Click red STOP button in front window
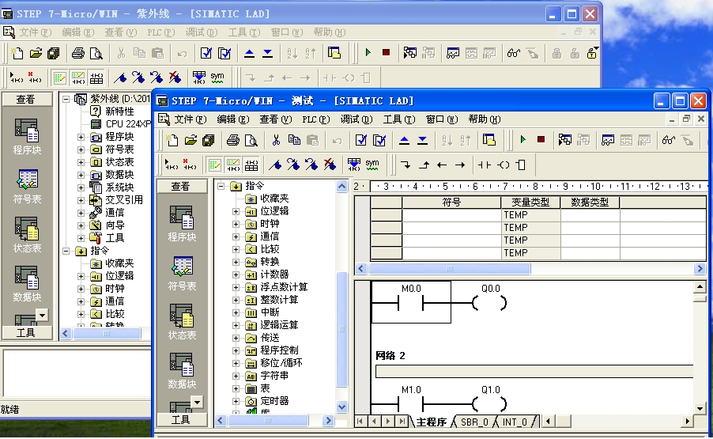713x439 pixels. tap(541, 140)
